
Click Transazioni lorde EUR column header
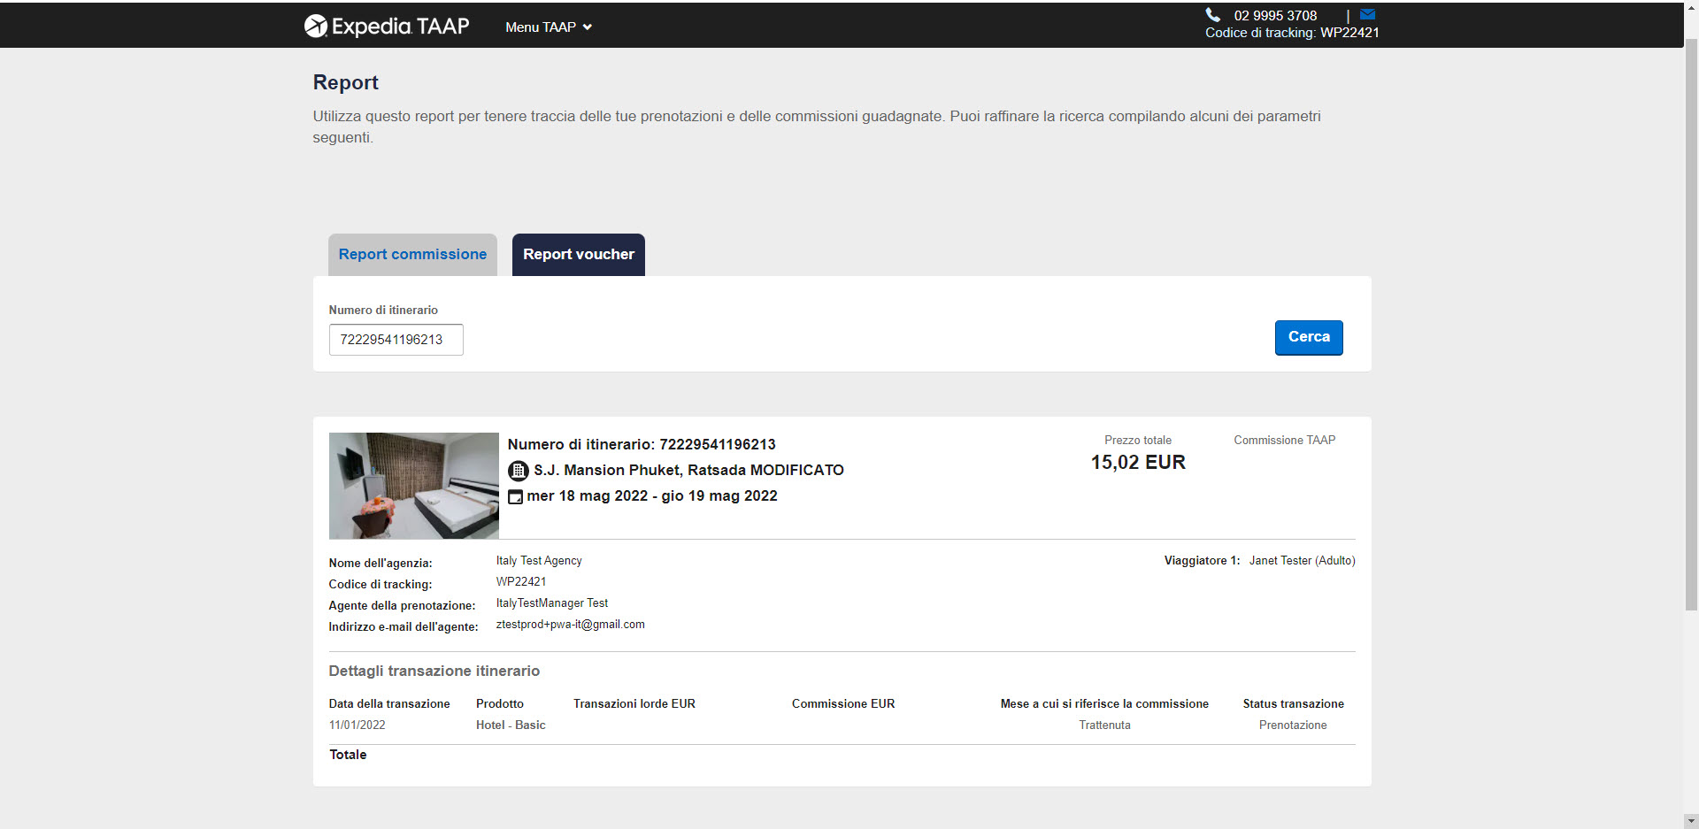634,704
